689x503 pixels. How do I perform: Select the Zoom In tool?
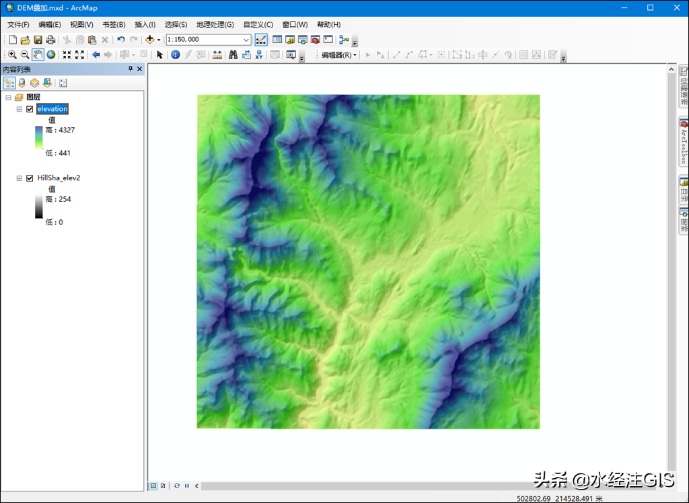(x=12, y=54)
